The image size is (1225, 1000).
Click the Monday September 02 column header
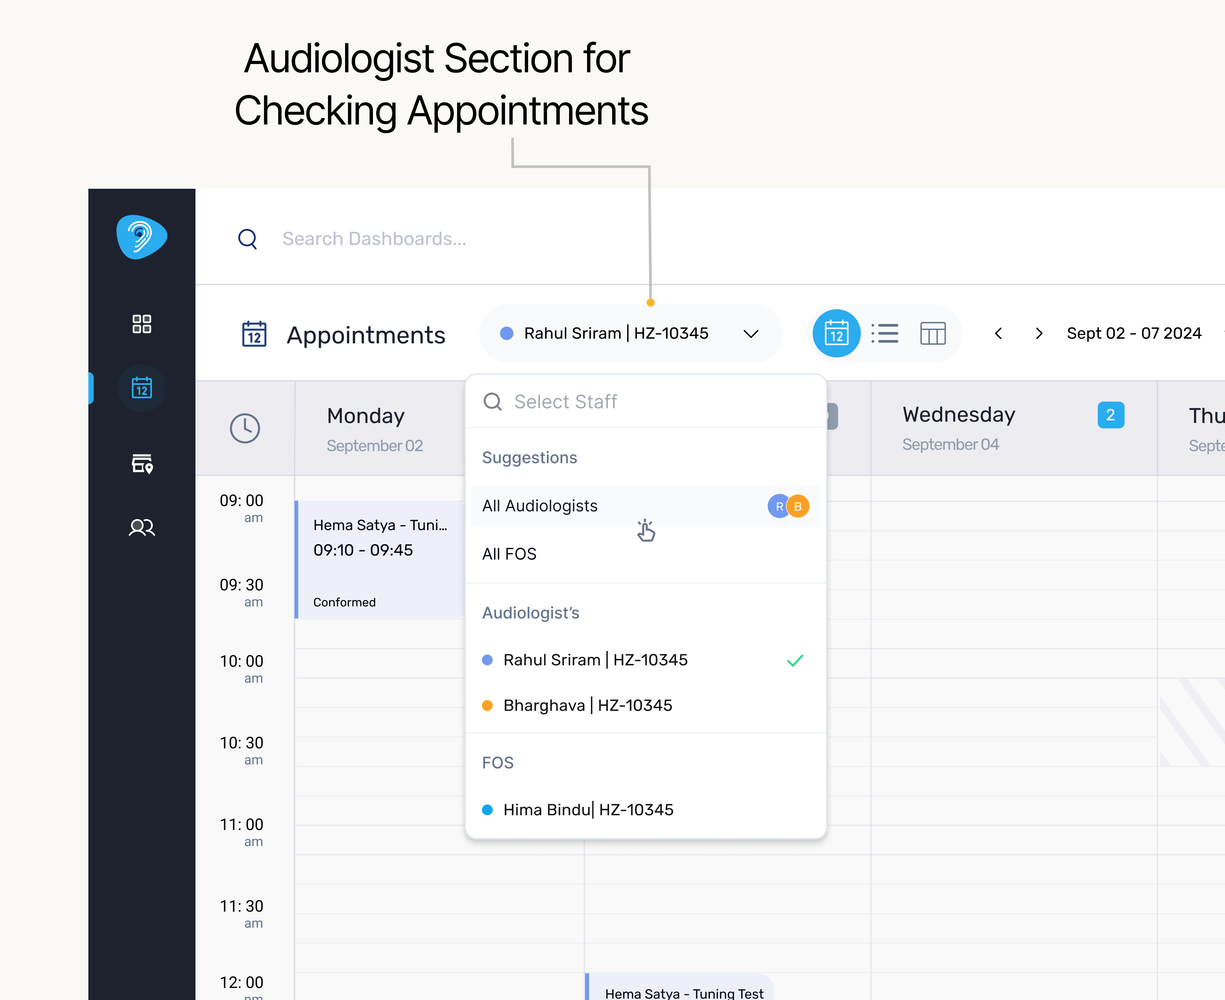pos(380,429)
